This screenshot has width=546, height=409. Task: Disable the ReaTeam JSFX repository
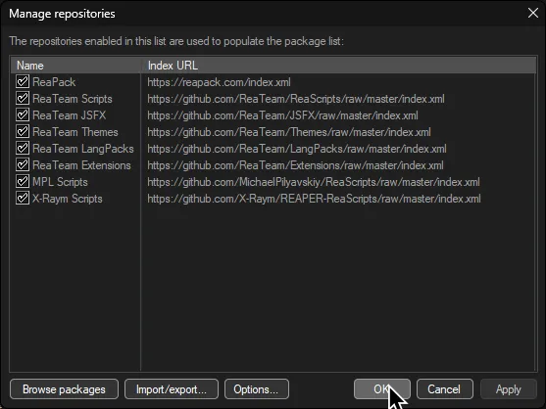[23, 115]
